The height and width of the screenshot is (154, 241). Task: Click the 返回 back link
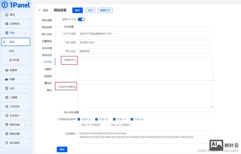(45, 10)
